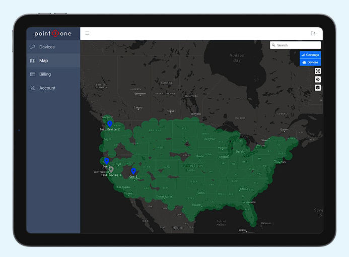
Task: Open Devices in the sidebar
Action: pos(47,47)
